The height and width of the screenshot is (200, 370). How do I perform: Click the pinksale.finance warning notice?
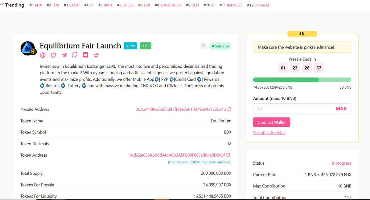point(302,47)
